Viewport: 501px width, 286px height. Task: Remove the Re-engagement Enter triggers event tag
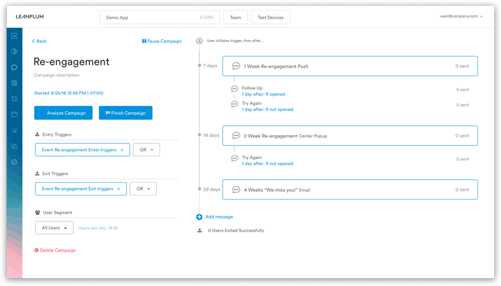(x=122, y=150)
